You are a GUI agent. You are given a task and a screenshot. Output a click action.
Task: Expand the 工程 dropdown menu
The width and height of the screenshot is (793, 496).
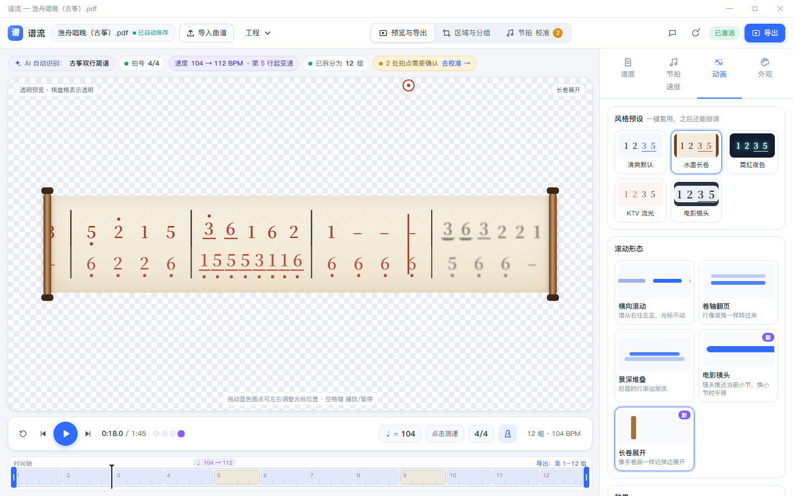point(258,33)
